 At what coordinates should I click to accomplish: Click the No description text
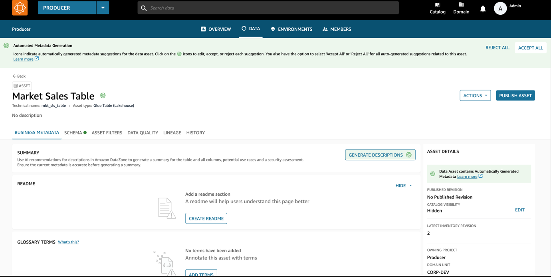pyautogui.click(x=27, y=116)
